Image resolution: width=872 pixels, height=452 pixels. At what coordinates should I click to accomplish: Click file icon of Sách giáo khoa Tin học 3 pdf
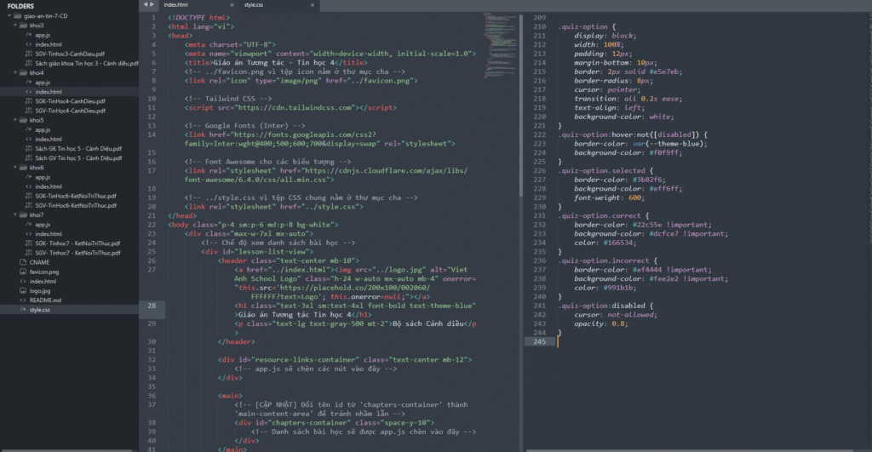[x=29, y=63]
